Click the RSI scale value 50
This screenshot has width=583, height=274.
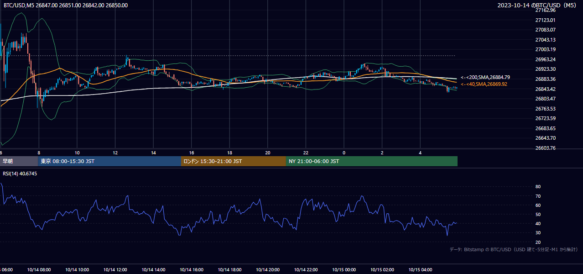click(x=538, y=214)
